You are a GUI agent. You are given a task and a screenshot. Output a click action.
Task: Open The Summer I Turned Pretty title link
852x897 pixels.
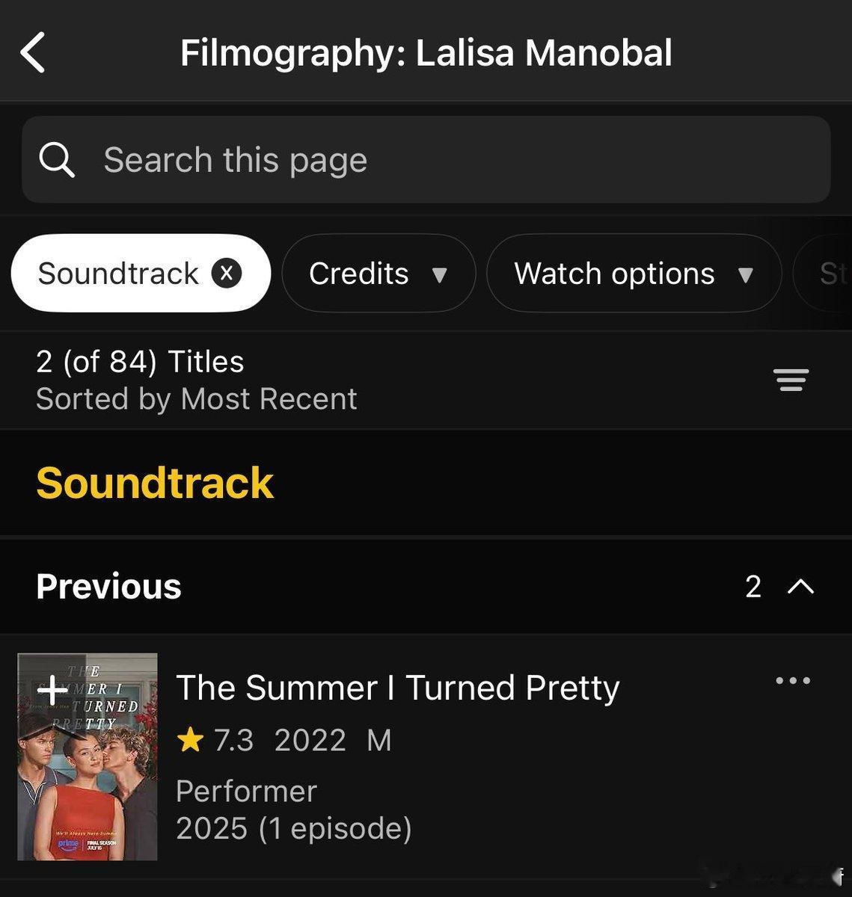tap(398, 688)
